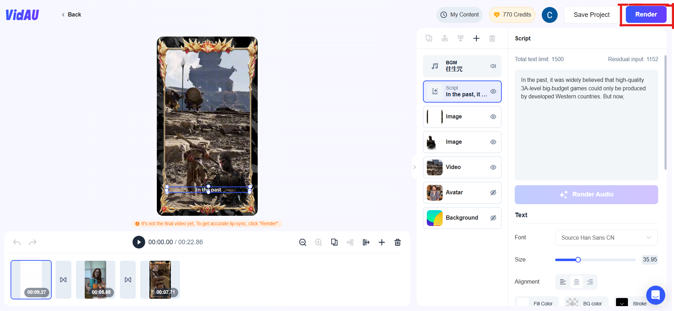
Task: Open the Font dropdown Source Han Sans CN
Action: pyautogui.click(x=606, y=238)
